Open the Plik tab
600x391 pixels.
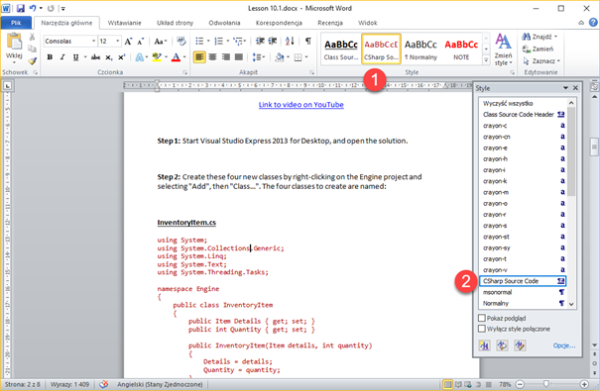pos(16,23)
